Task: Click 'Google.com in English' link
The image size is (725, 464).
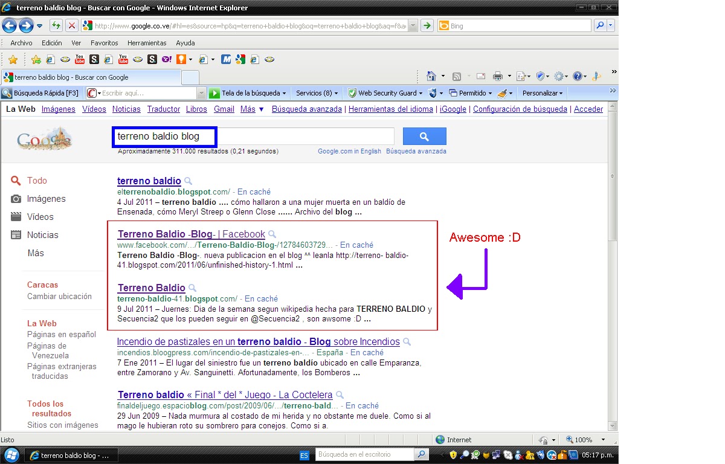Action: tap(350, 151)
